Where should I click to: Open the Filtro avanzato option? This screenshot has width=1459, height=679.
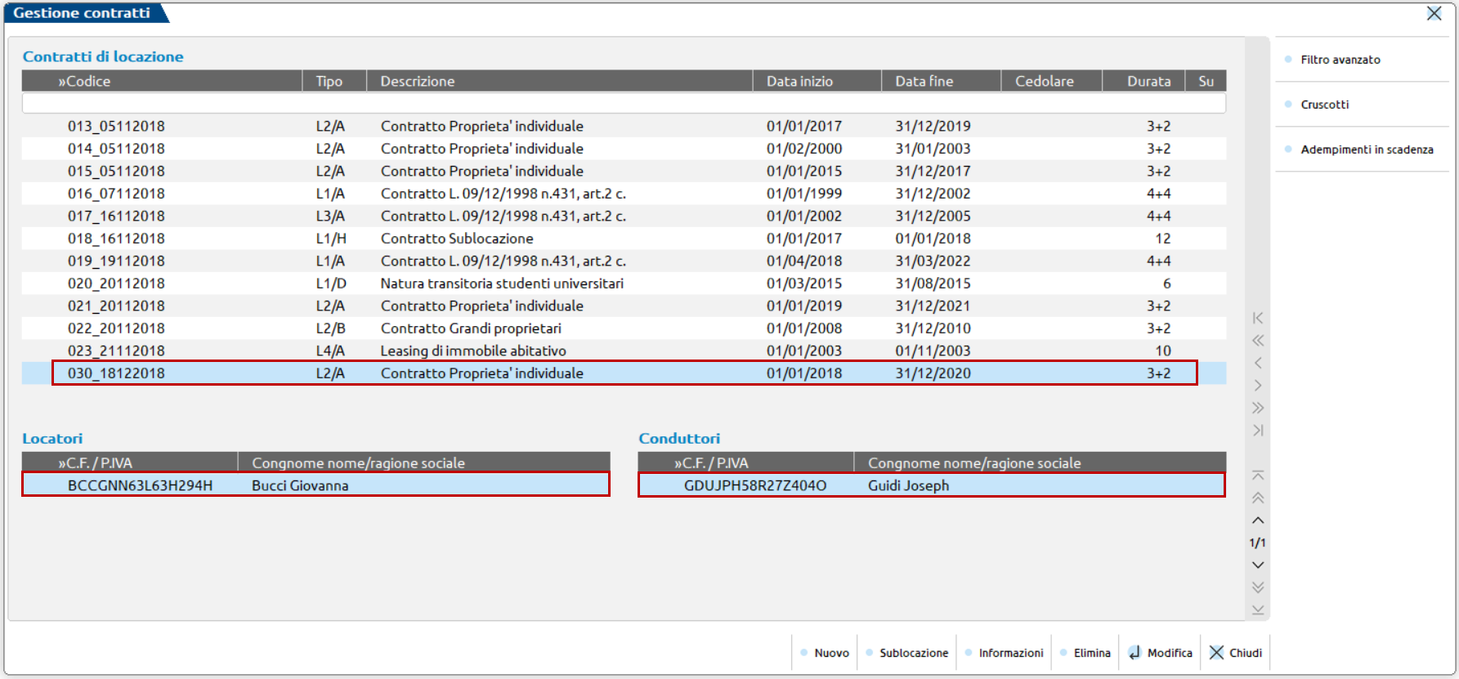coord(1340,60)
